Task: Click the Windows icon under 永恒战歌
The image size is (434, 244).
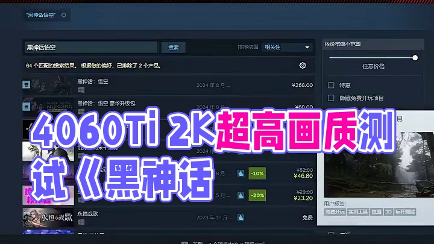Action: point(81,222)
